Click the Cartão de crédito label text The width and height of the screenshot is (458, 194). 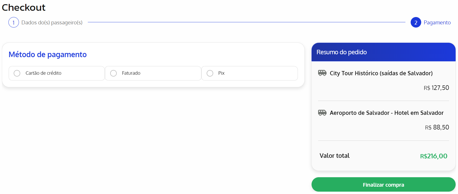(43, 73)
